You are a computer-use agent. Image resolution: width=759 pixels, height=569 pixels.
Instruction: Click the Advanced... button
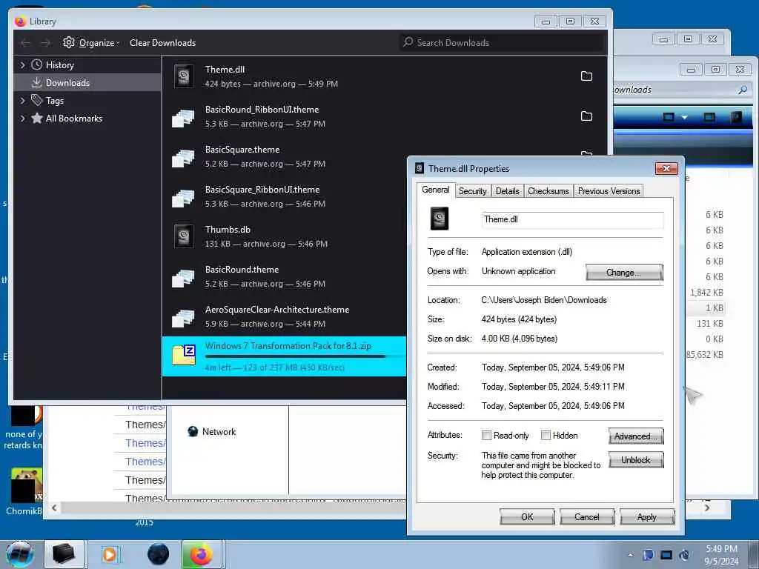point(636,436)
